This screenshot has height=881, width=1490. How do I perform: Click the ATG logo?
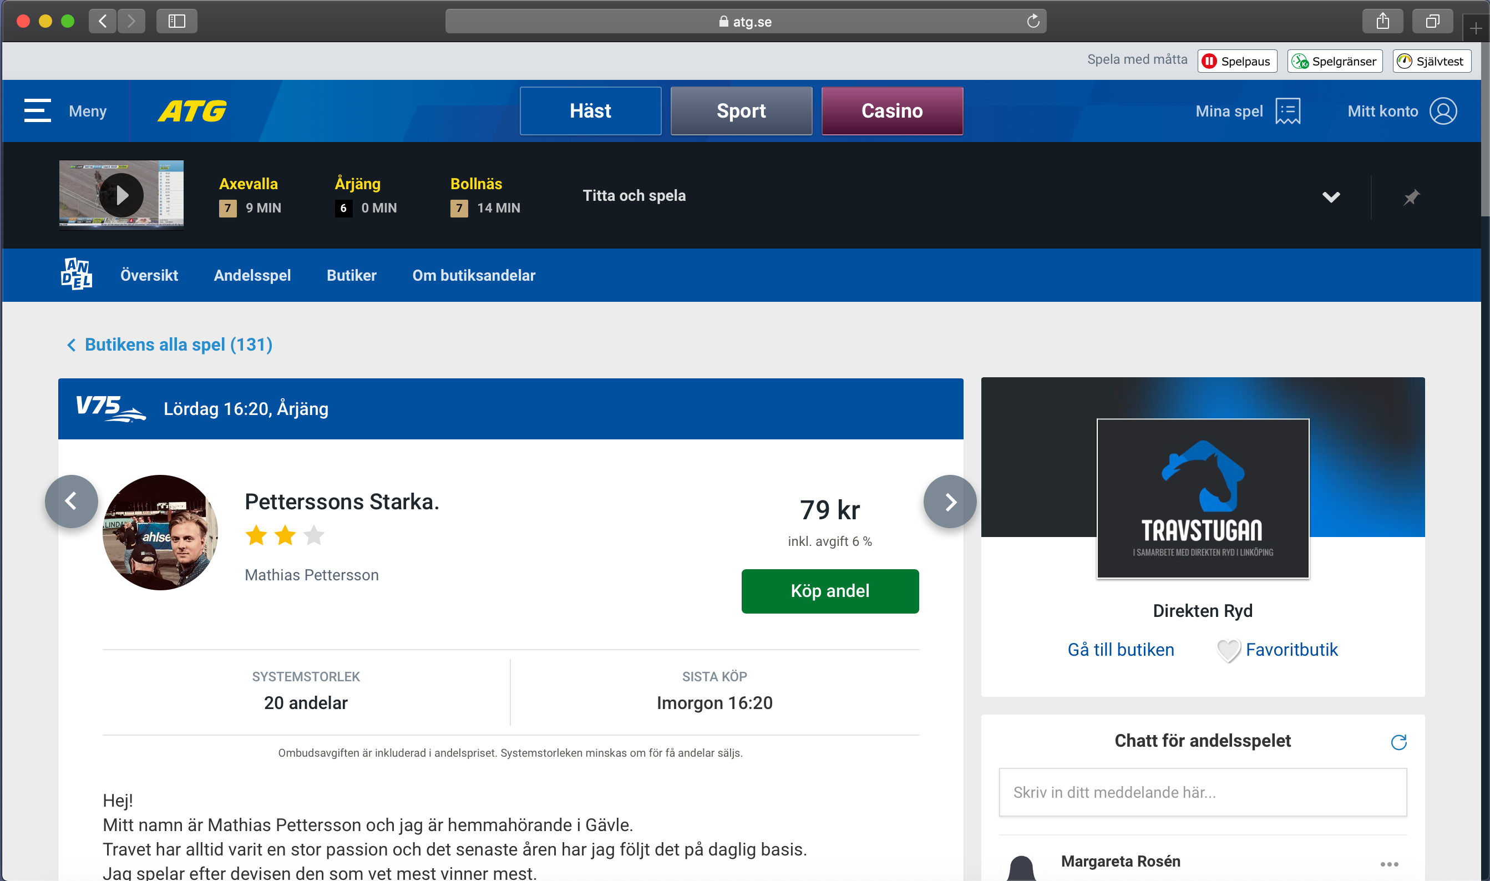click(192, 111)
